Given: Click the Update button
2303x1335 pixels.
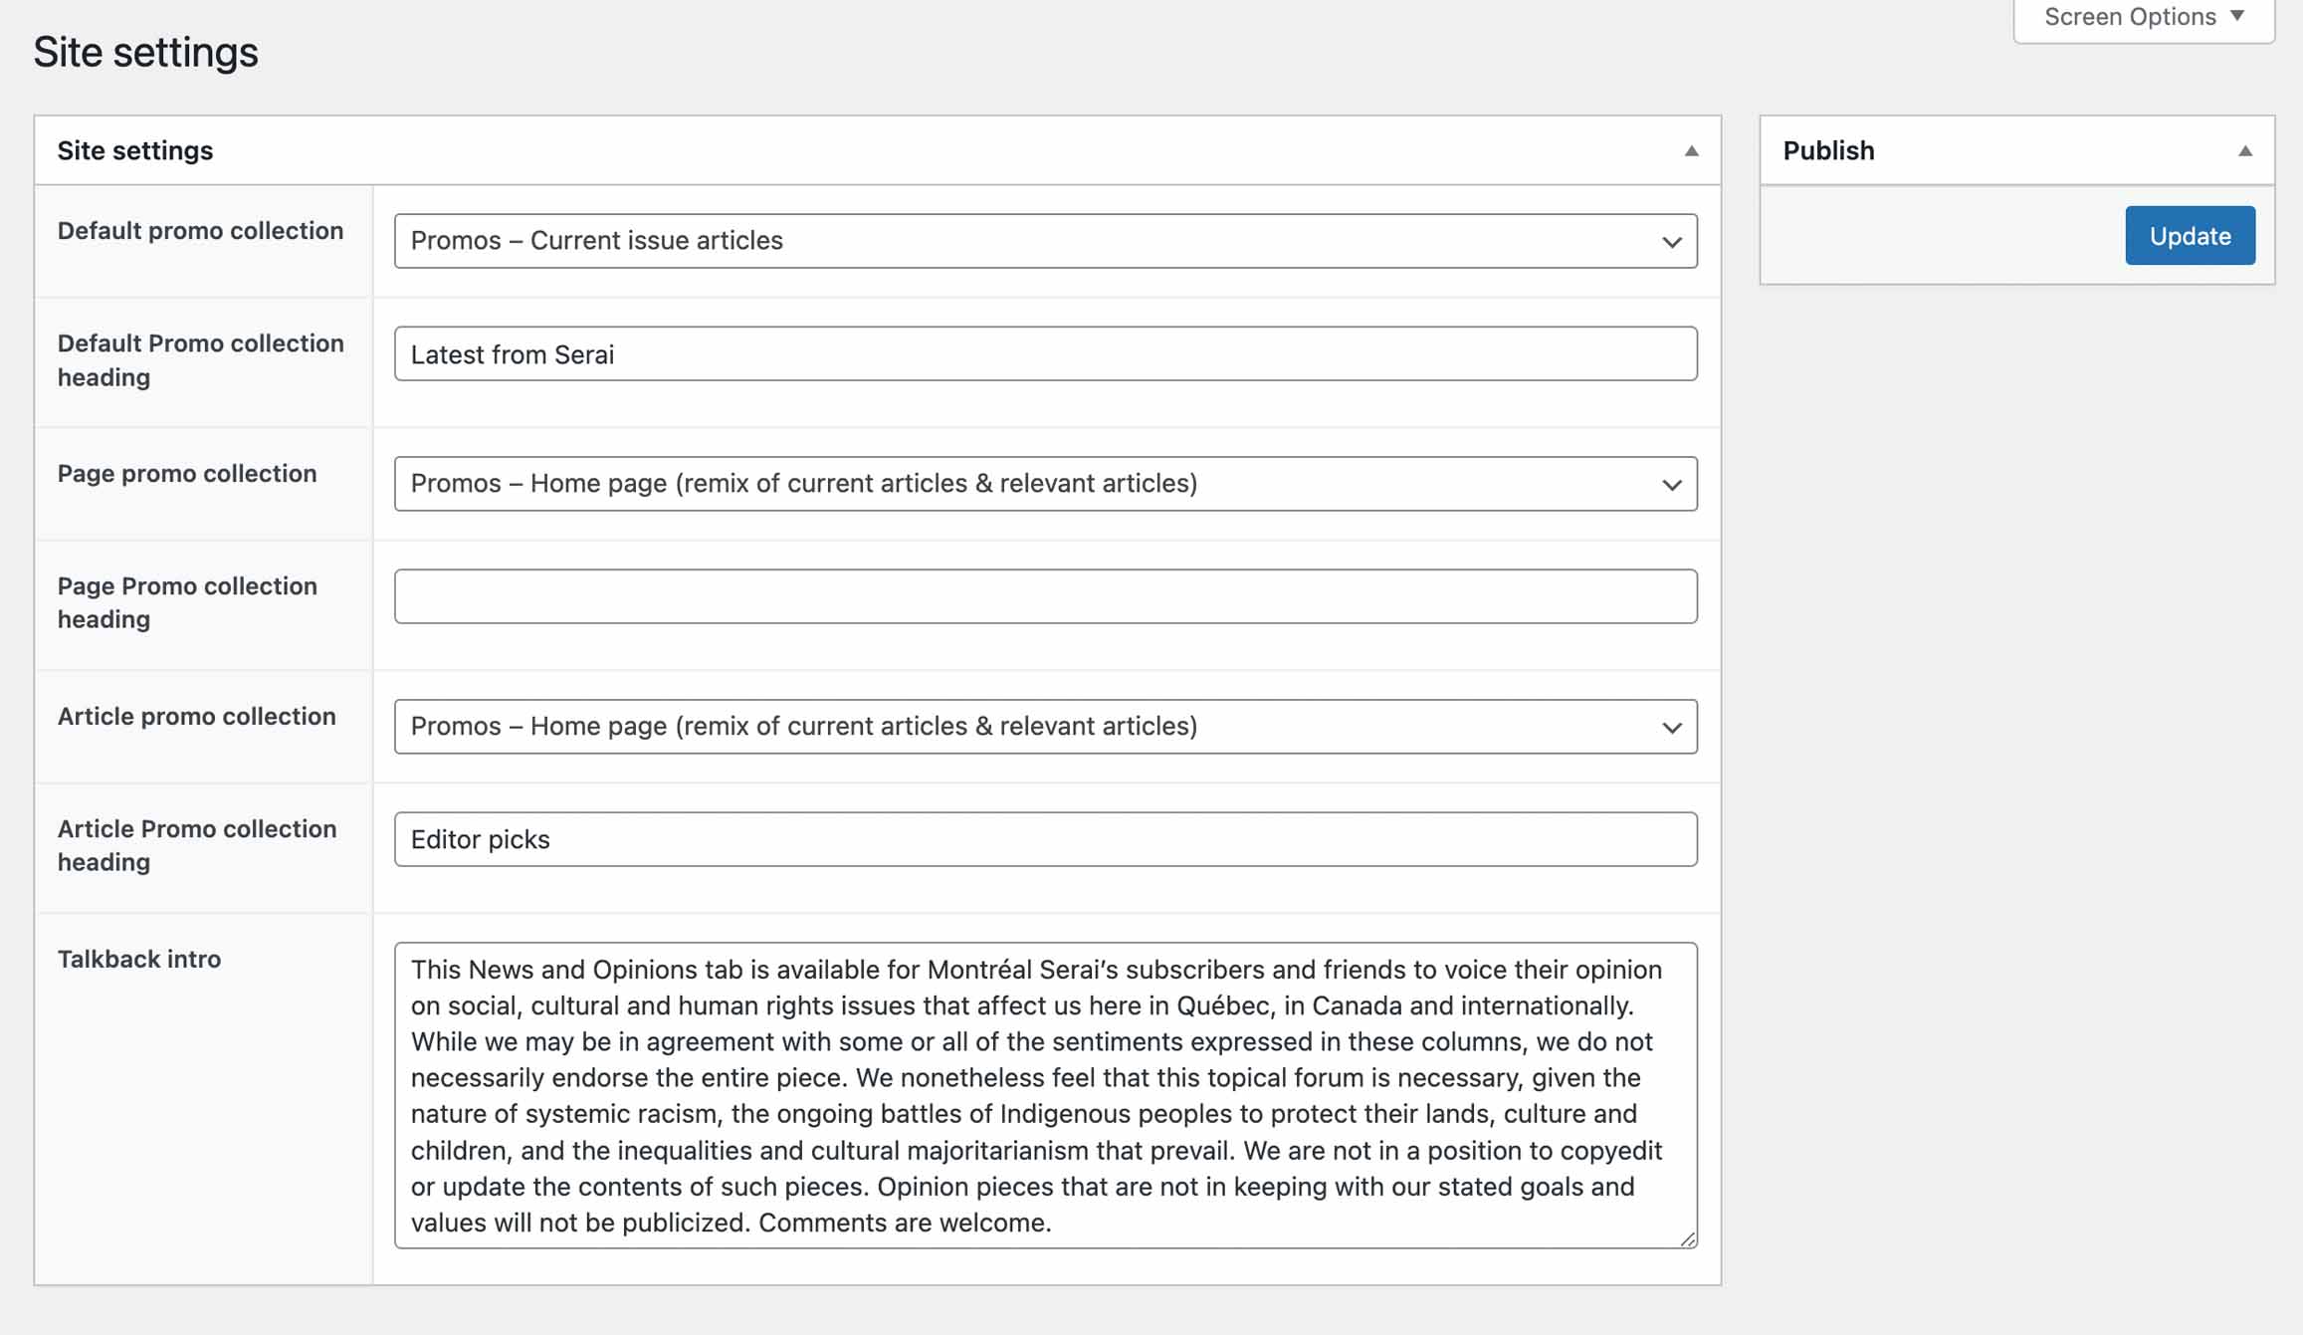Looking at the screenshot, I should [2190, 236].
